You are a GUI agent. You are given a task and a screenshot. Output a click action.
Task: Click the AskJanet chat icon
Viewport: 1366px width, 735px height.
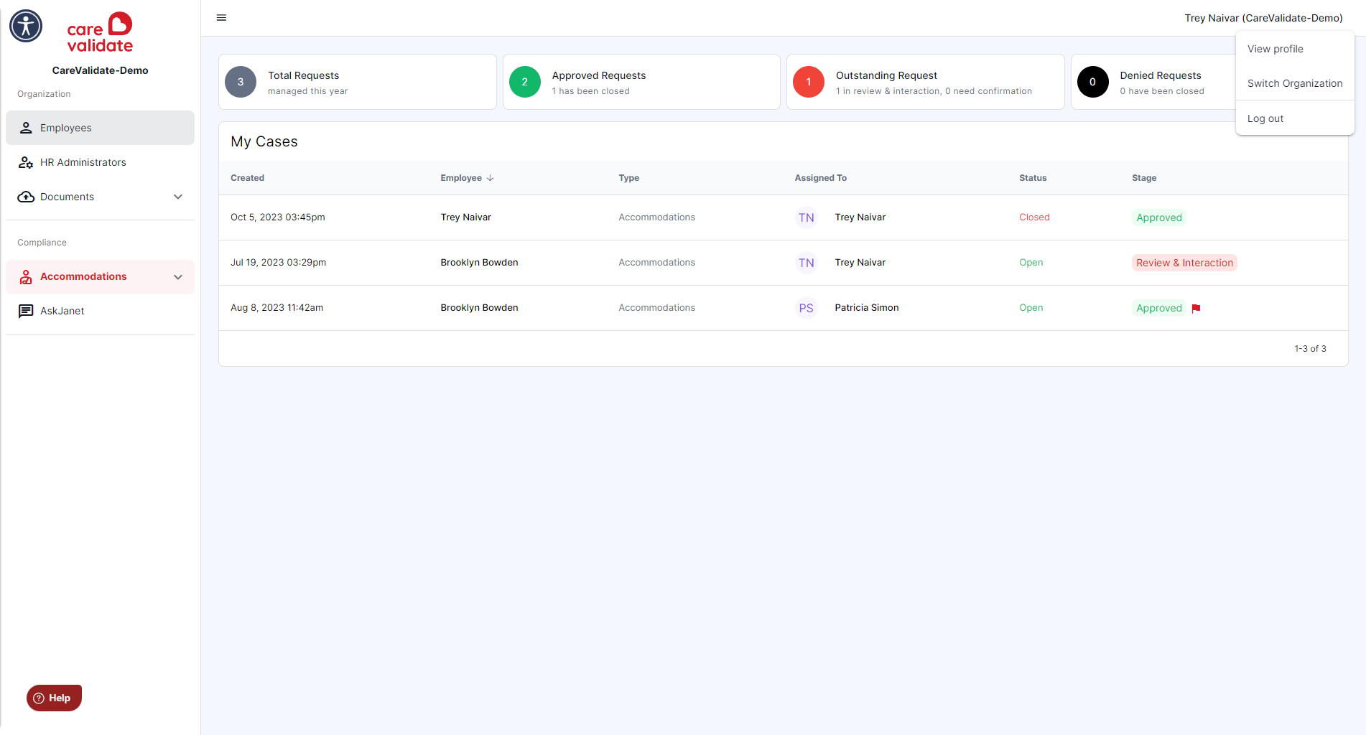pos(26,311)
